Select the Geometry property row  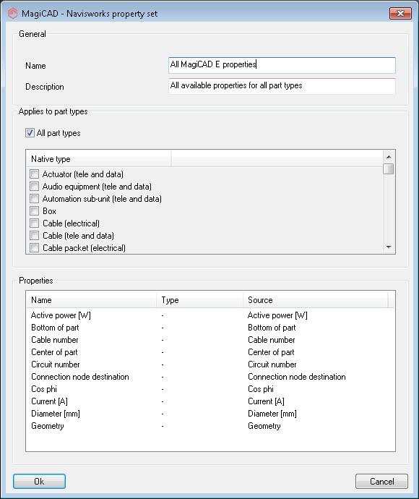pos(210,426)
